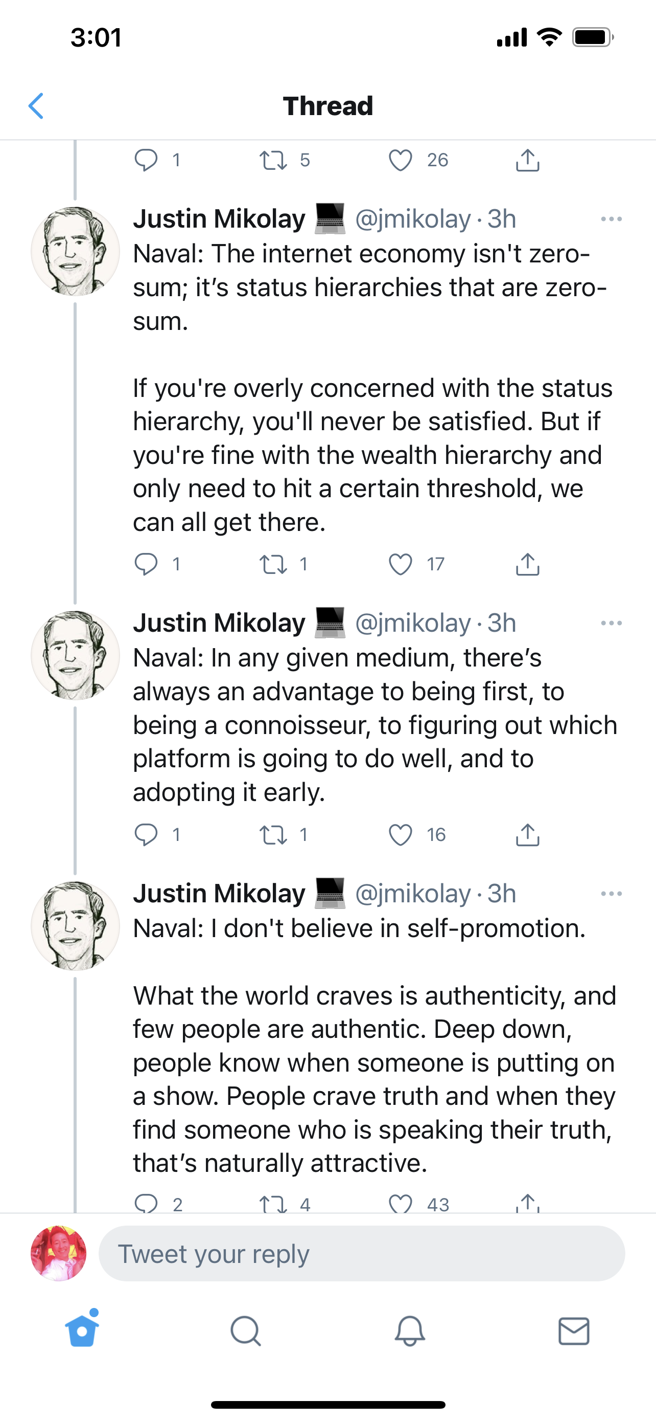Viewport: 656px width, 1421px height.
Task: Open Justin Mikolay name on first full tweet
Action: [x=219, y=219]
